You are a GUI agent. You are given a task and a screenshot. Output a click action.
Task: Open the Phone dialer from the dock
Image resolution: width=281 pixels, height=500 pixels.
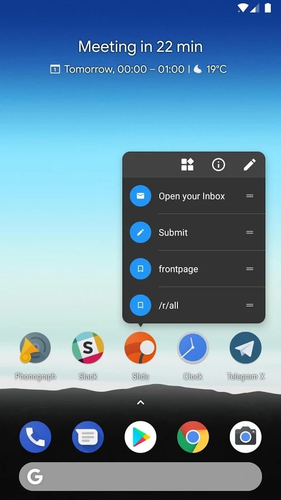[x=35, y=437]
